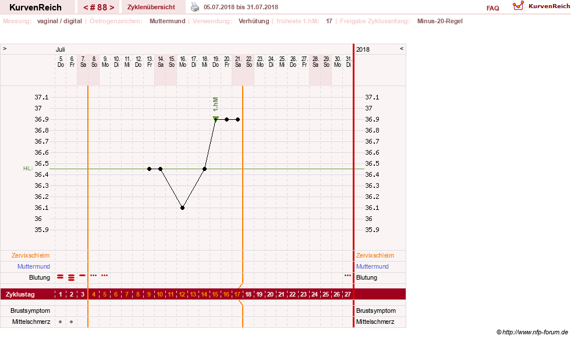Click the left Blutung row label
The height and width of the screenshot is (339, 571).
click(40, 277)
